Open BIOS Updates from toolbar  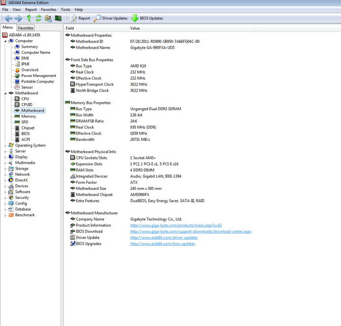click(147, 18)
